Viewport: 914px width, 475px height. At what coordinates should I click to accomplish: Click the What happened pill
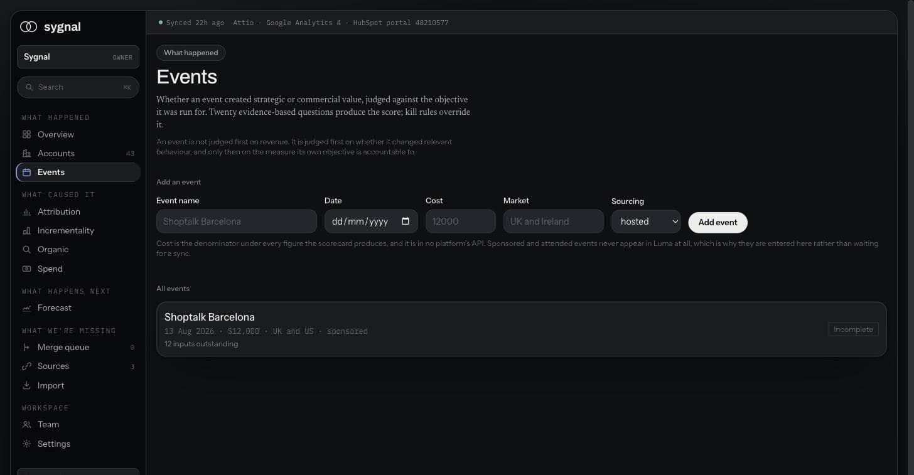pyautogui.click(x=191, y=53)
